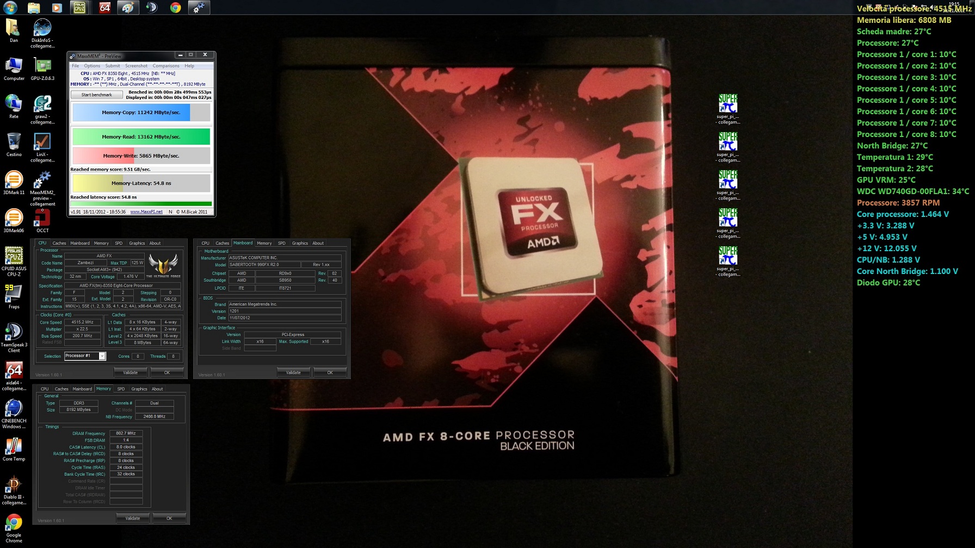Click 'Processore: 3857 RPM' gadget line
The image size is (975, 548).
tap(898, 203)
